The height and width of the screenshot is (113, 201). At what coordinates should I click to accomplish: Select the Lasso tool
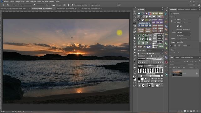(x=135, y=17)
